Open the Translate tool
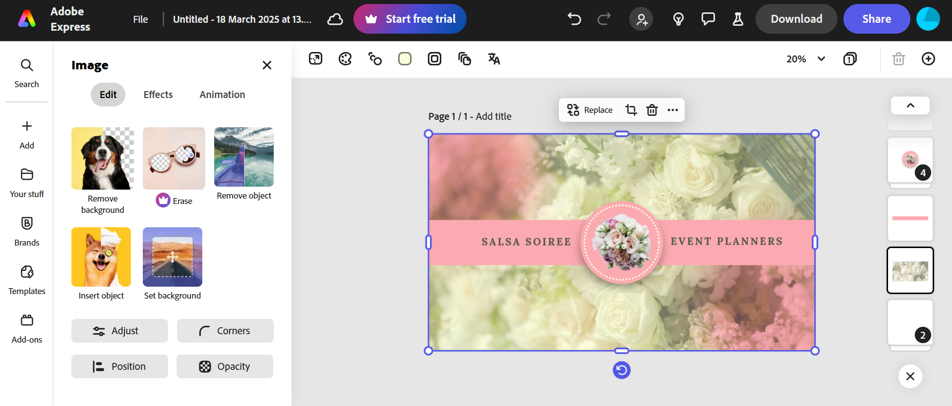The height and width of the screenshot is (406, 952). point(494,59)
